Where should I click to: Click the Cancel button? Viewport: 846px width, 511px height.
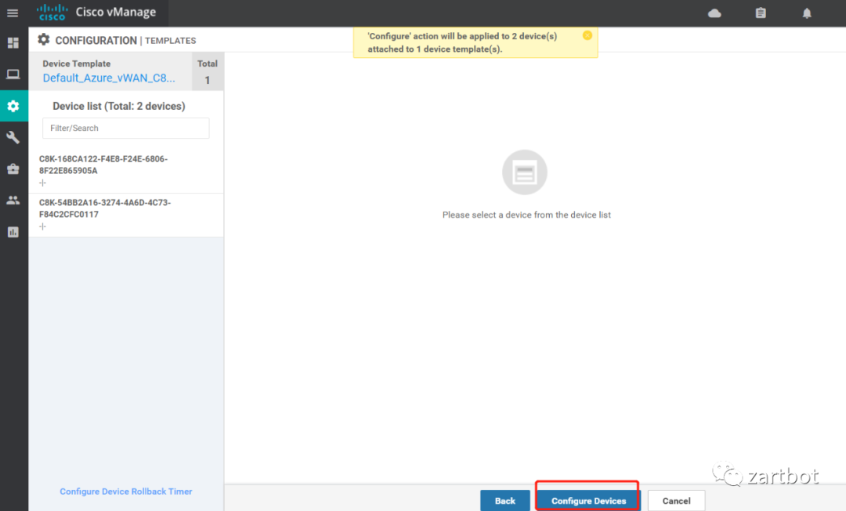(676, 501)
